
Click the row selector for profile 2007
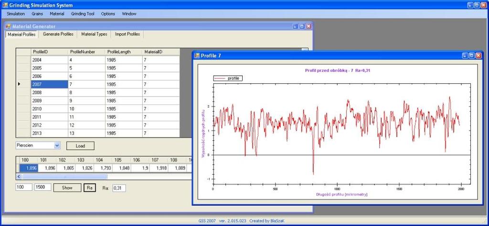click(23, 84)
